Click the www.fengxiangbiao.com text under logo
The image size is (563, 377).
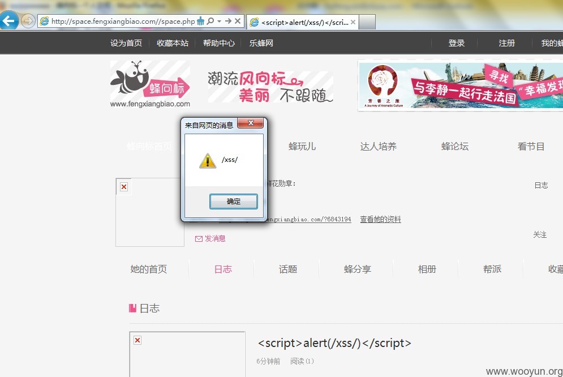pyautogui.click(x=150, y=104)
